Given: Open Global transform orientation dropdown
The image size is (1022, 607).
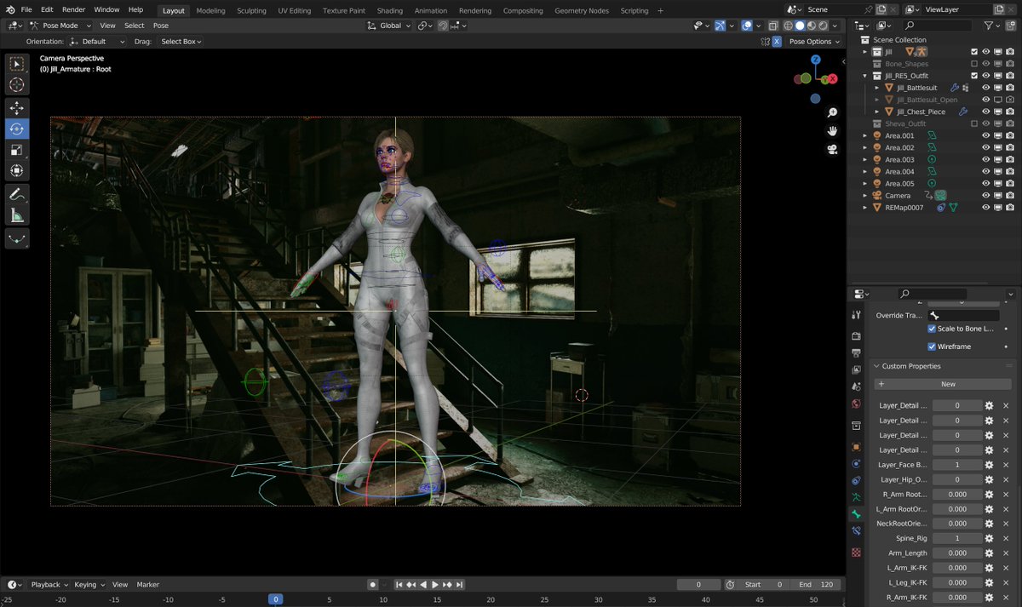Looking at the screenshot, I should point(389,26).
